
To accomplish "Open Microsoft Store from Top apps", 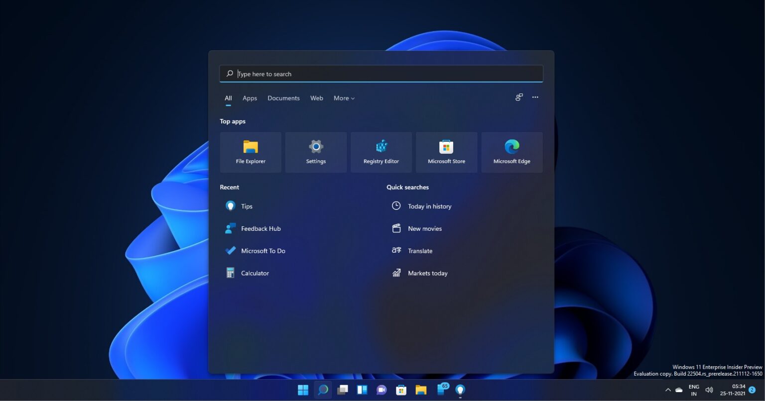I will click(x=446, y=152).
